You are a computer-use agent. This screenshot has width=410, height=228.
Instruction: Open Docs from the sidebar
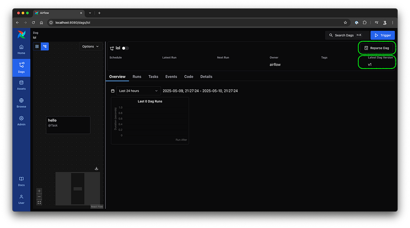(22, 182)
